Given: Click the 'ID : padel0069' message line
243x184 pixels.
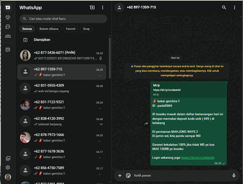Looking at the screenshot, I should [162, 106].
